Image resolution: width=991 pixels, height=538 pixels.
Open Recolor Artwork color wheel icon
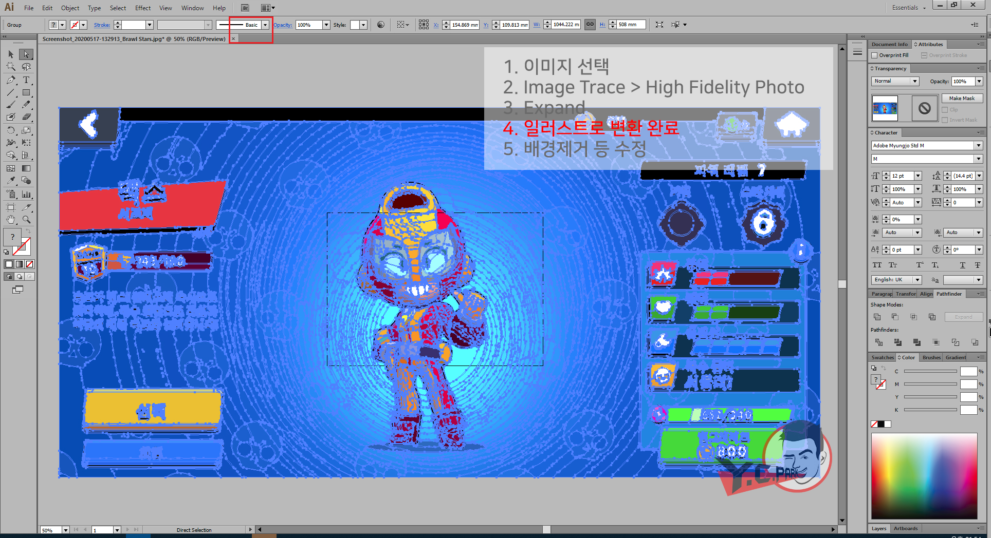(381, 25)
